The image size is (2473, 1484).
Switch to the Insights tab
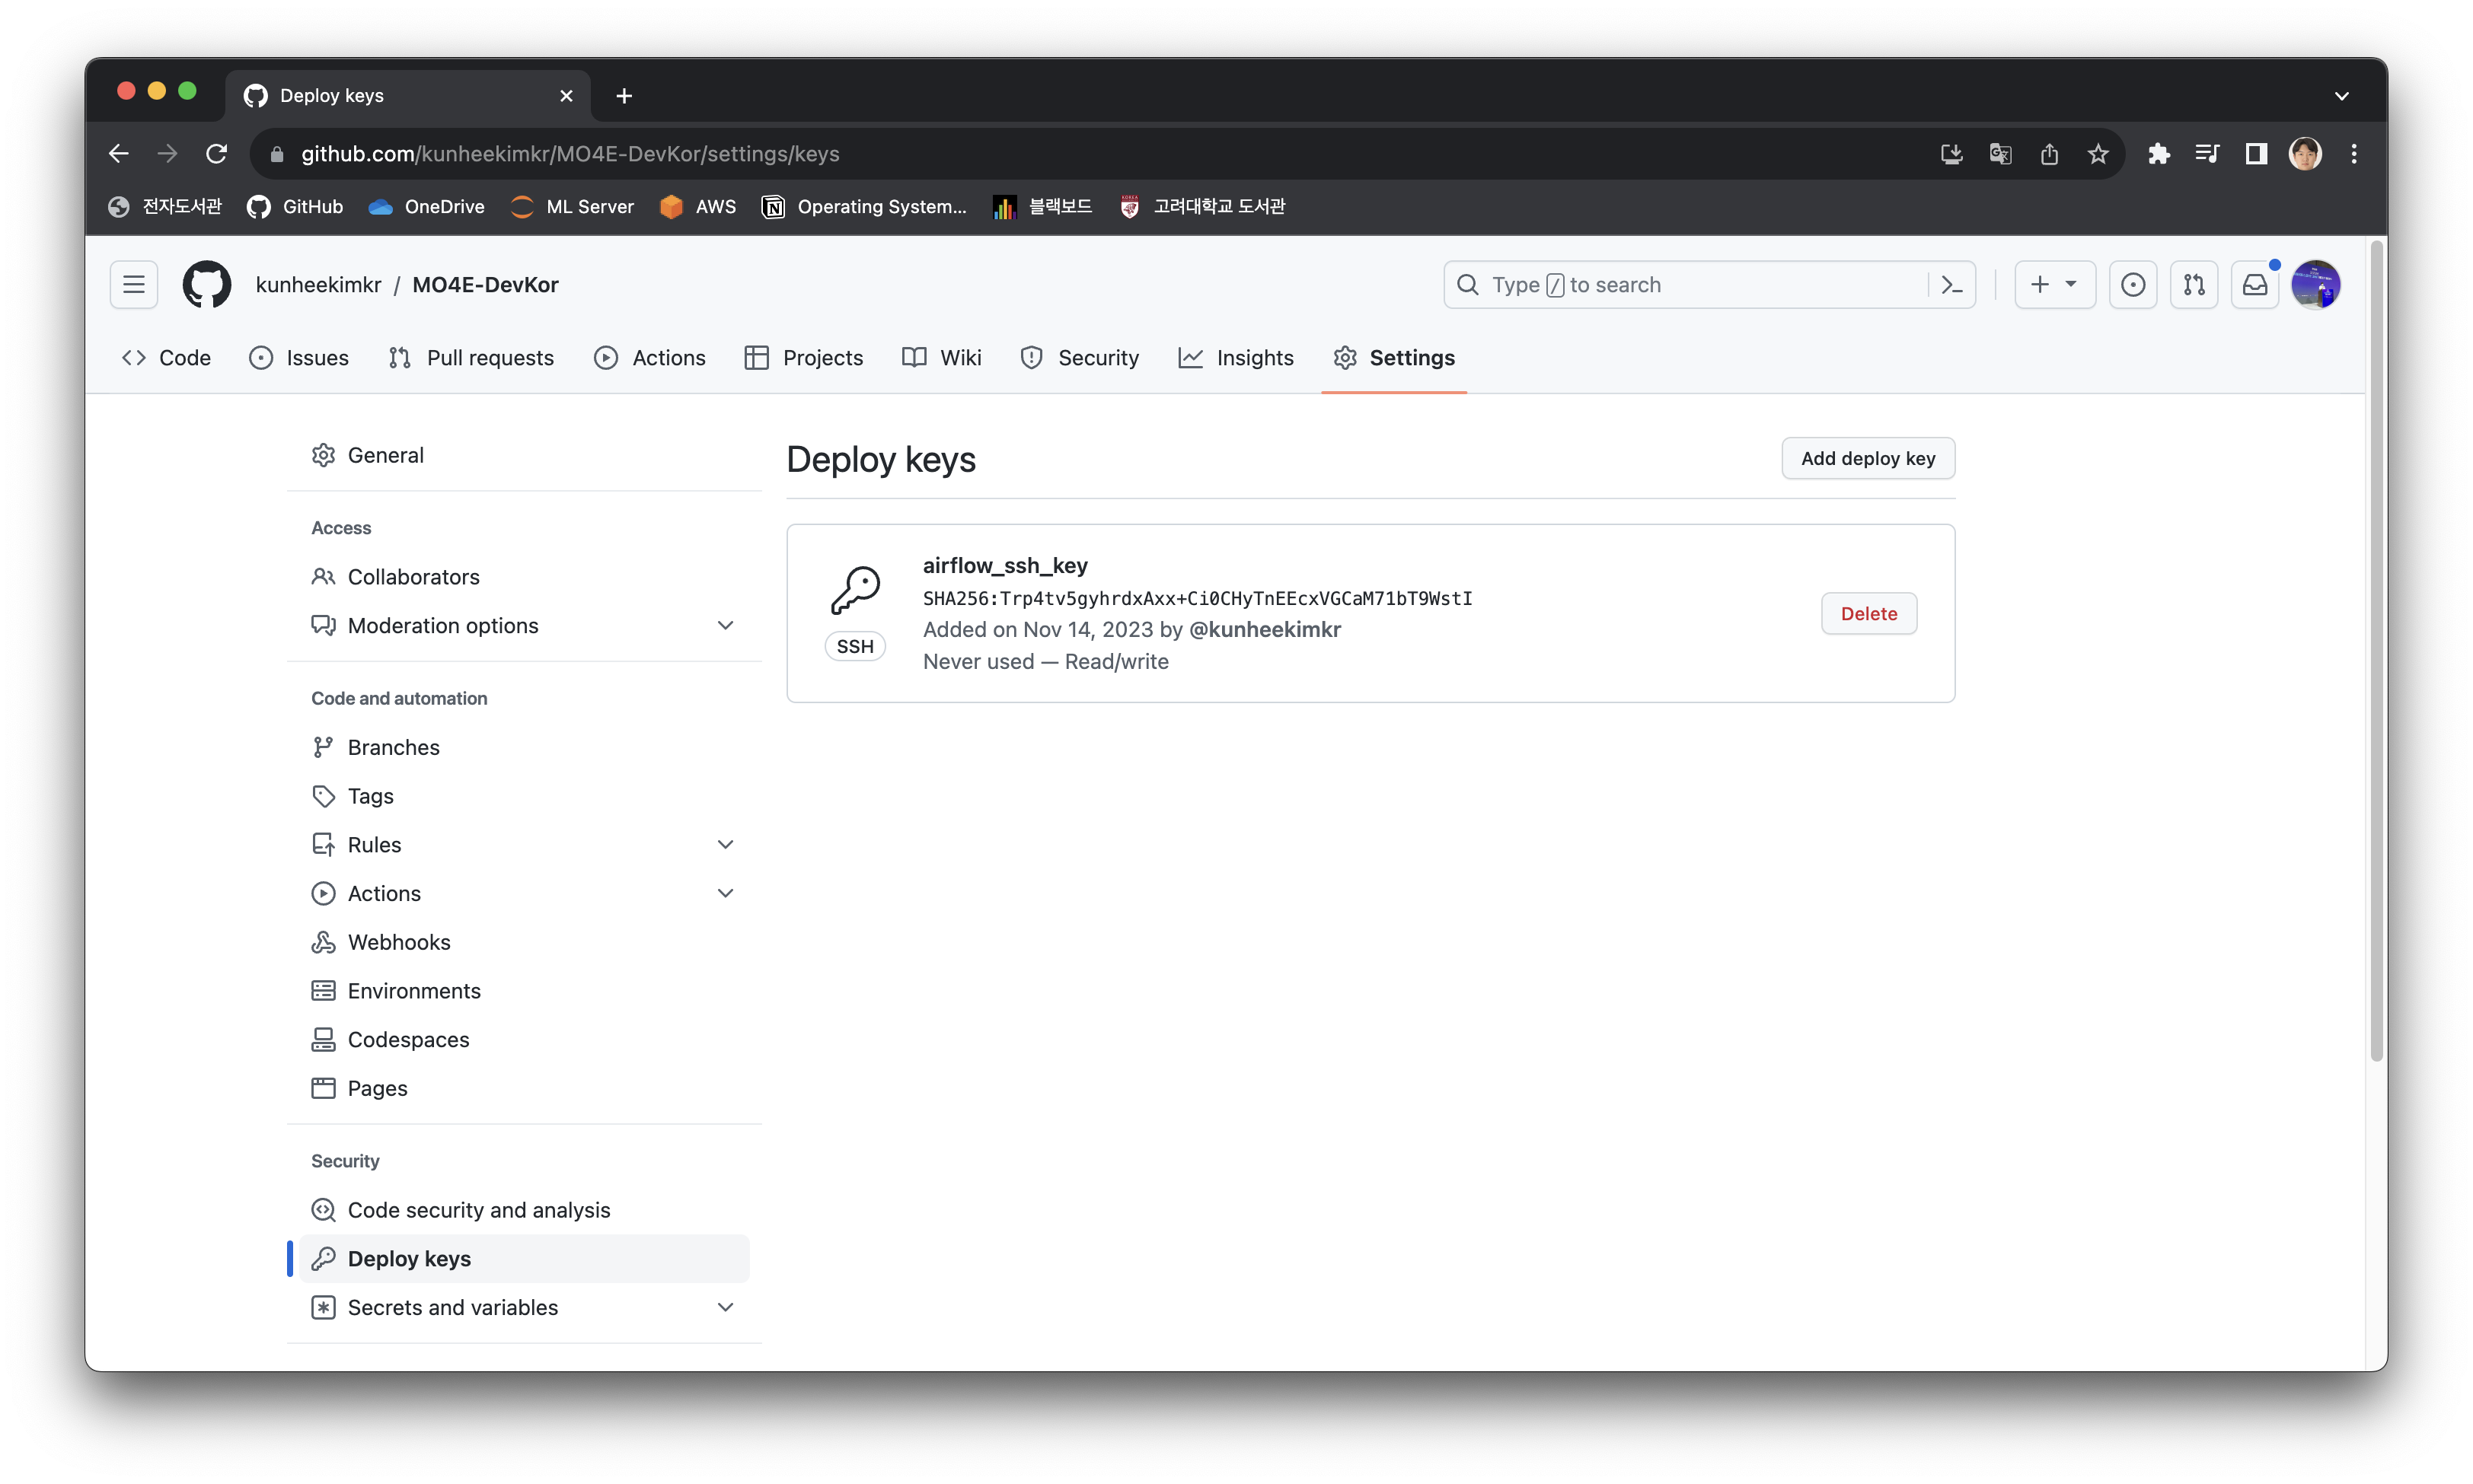(1236, 358)
